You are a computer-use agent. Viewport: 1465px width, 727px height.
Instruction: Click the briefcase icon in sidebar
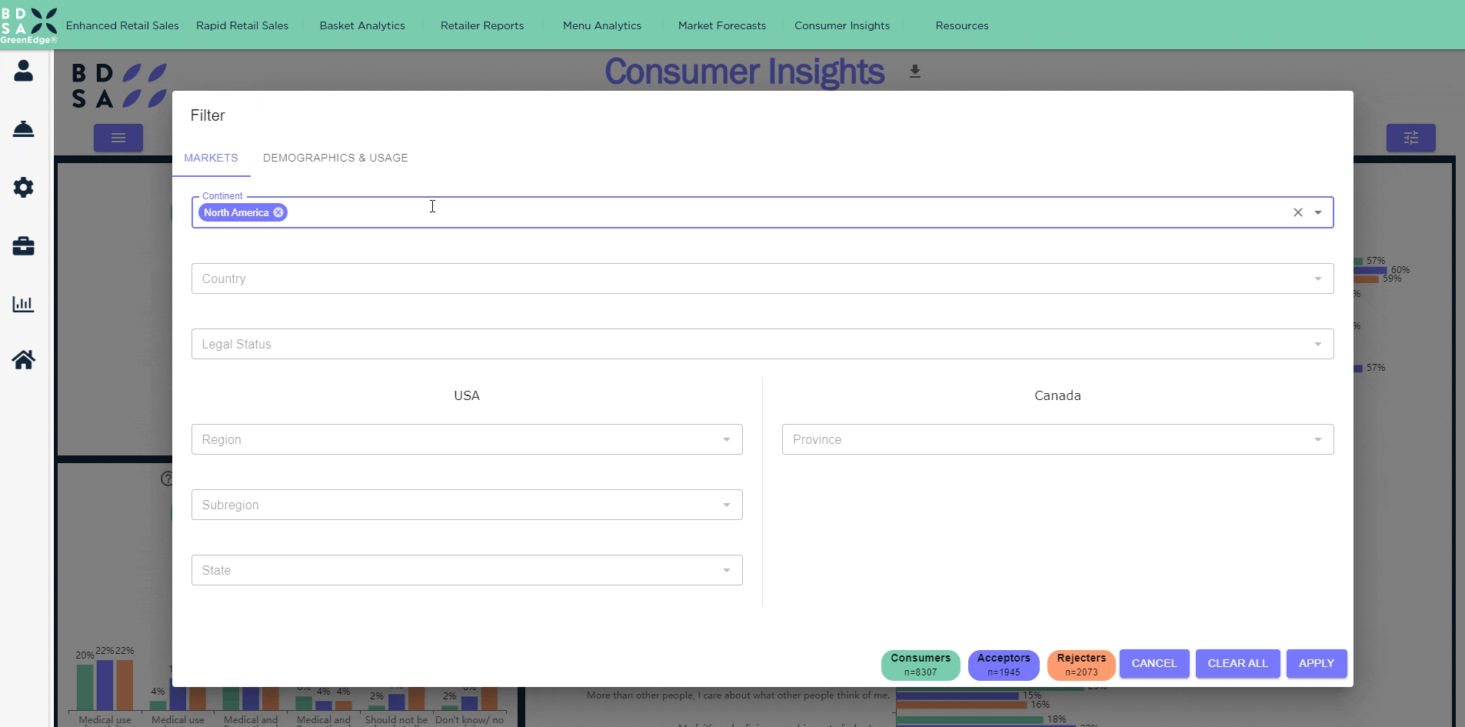pyautogui.click(x=24, y=246)
